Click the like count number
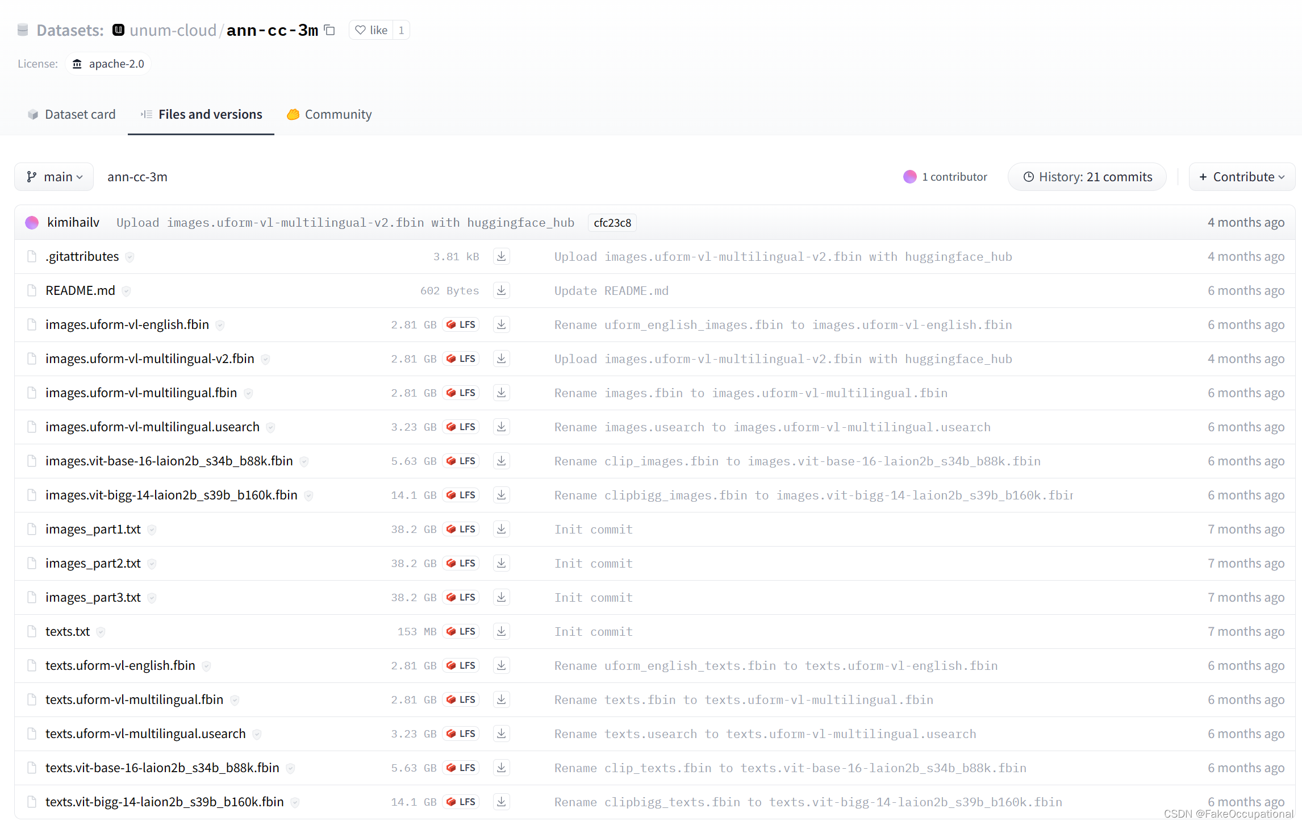The image size is (1302, 825). [x=401, y=30]
